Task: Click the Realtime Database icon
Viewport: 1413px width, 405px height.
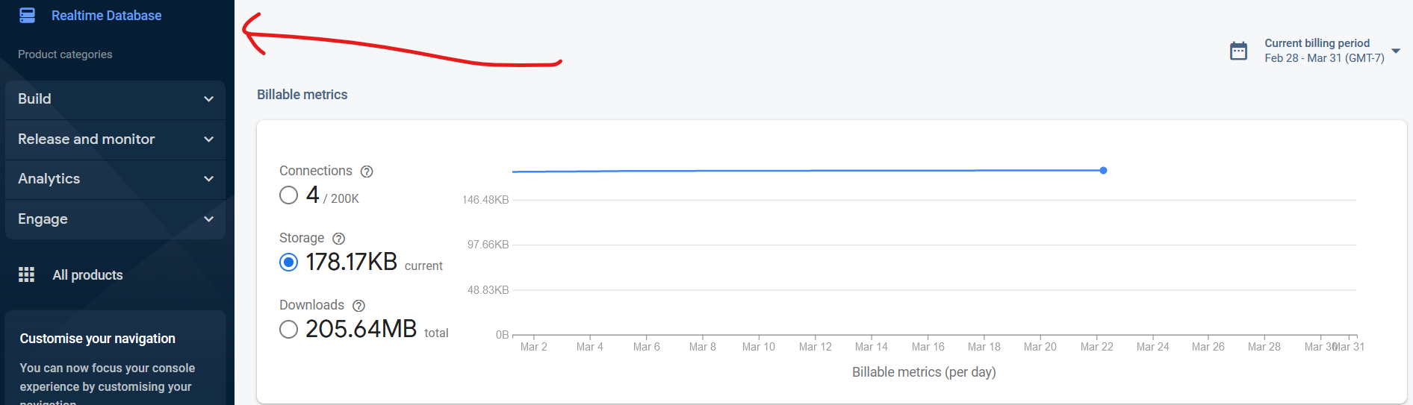Action: pos(28,16)
